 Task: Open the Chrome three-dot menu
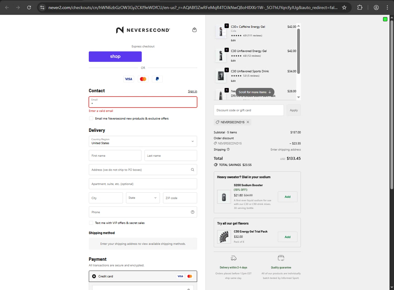tap(387, 8)
